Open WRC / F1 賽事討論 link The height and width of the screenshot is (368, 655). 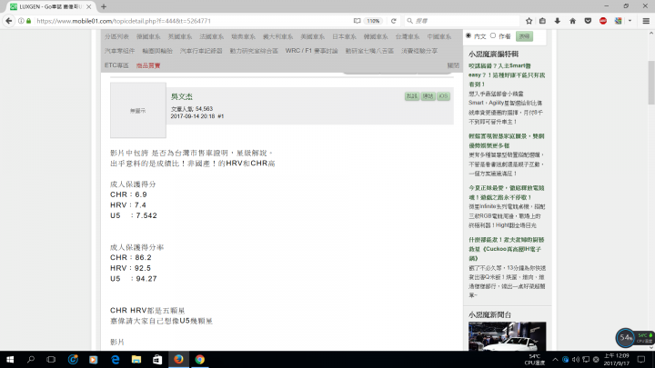click(312, 51)
